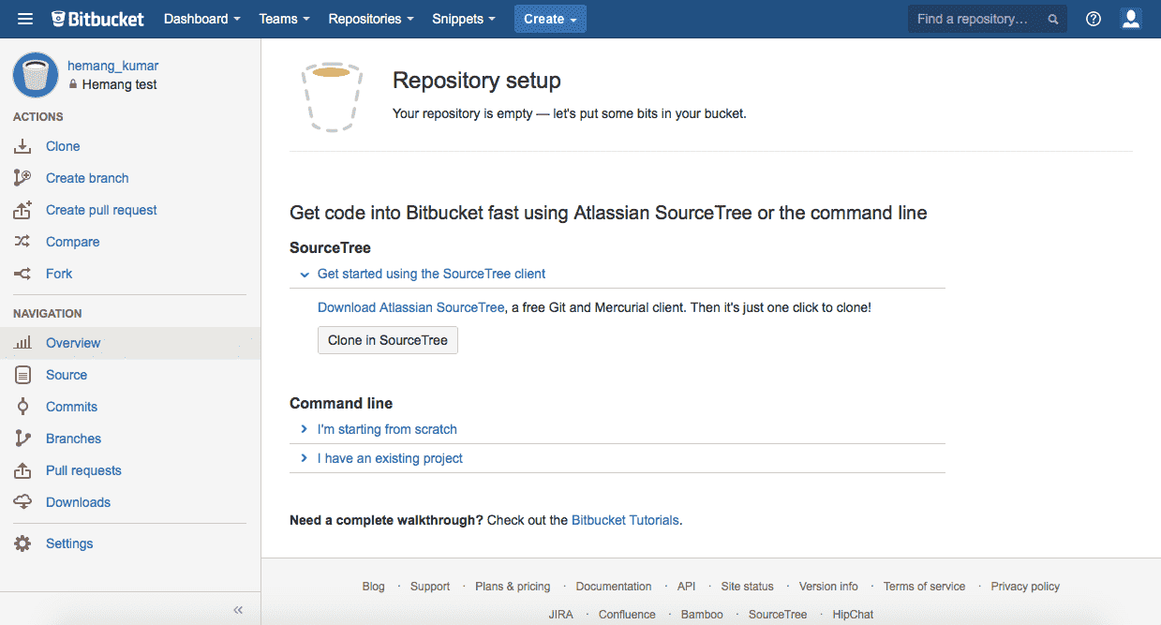Viewport: 1161px width, 625px height.
Task: Click the Fork icon
Action: coord(23,274)
